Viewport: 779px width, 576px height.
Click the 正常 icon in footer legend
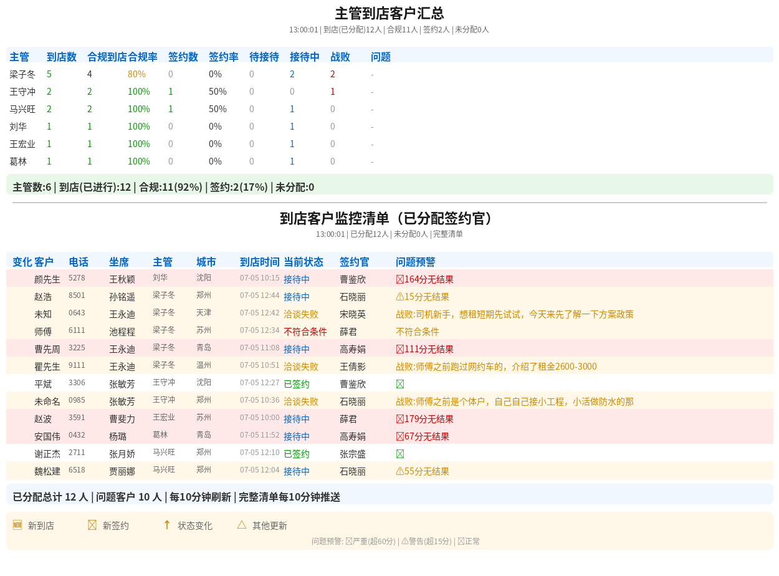(461, 541)
